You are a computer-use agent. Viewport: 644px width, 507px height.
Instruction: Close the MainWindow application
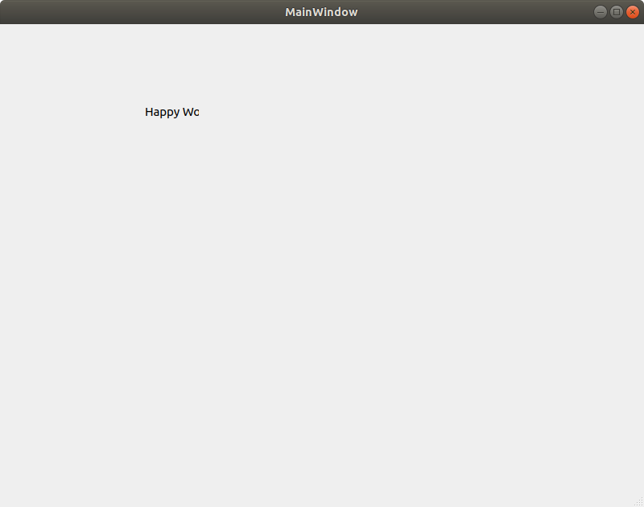pyautogui.click(x=633, y=12)
